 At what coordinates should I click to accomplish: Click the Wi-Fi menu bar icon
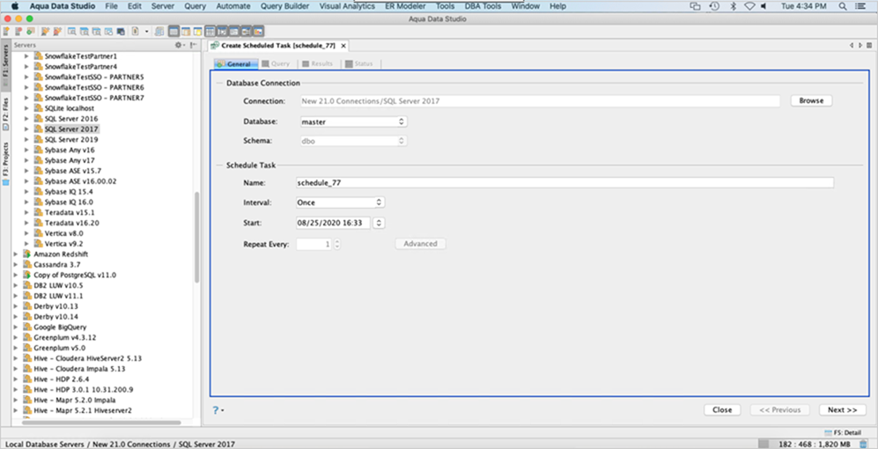pos(749,6)
